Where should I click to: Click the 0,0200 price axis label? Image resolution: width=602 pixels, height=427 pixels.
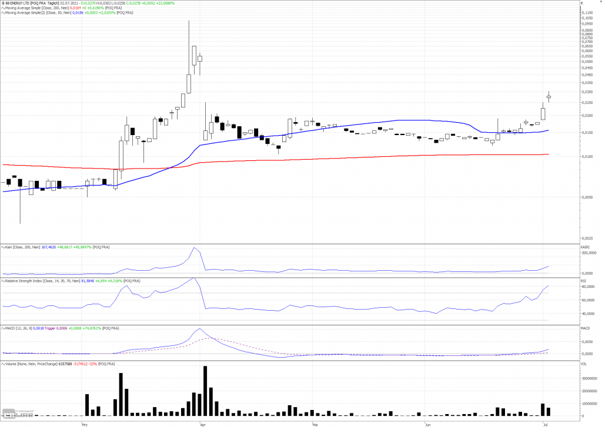click(587, 116)
